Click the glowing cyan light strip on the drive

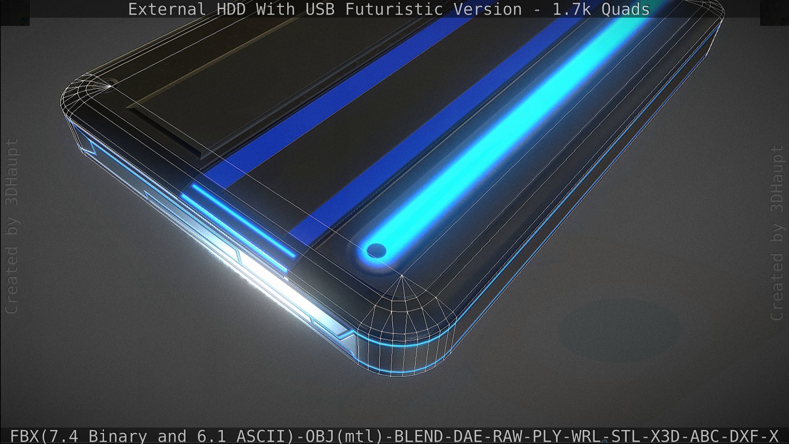point(512,132)
